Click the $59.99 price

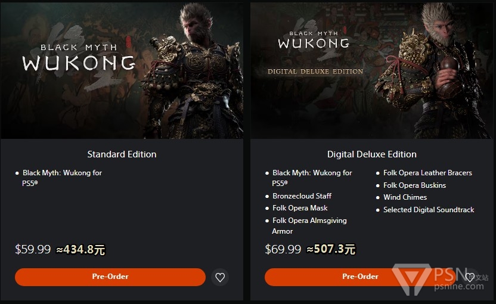[33, 249]
